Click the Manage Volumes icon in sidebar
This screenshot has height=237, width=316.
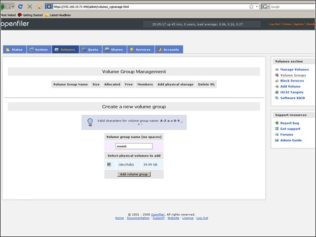[x=277, y=69]
